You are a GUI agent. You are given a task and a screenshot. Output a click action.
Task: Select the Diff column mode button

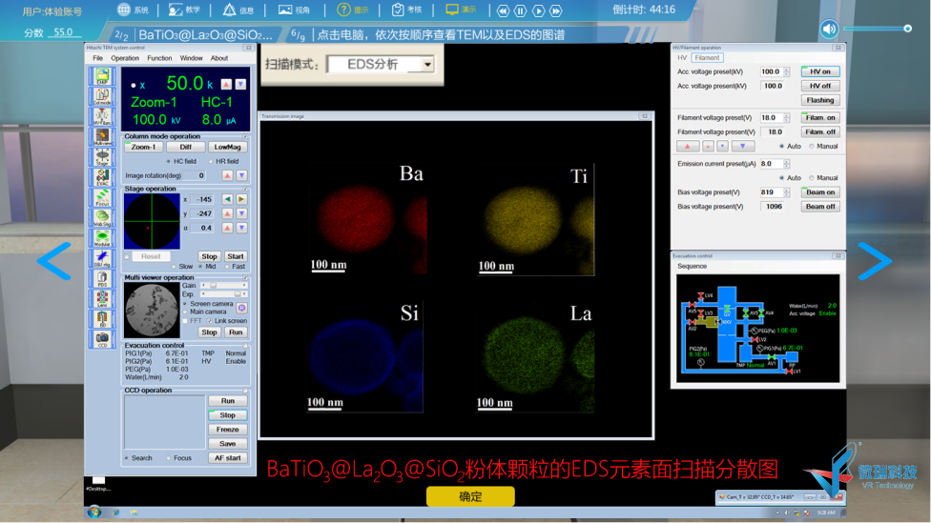[x=185, y=147]
